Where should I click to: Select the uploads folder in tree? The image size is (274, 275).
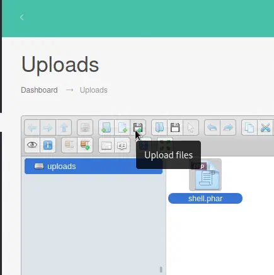(x=93, y=167)
